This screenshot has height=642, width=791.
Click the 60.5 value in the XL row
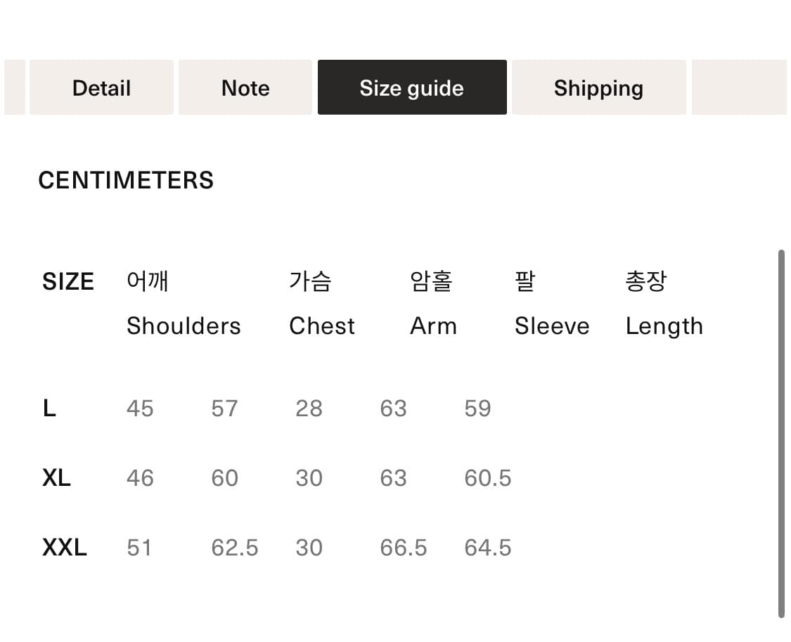[488, 478]
